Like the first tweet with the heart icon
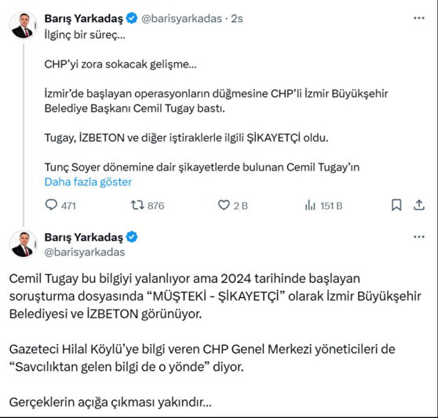This screenshot has width=438, height=418. [x=224, y=205]
